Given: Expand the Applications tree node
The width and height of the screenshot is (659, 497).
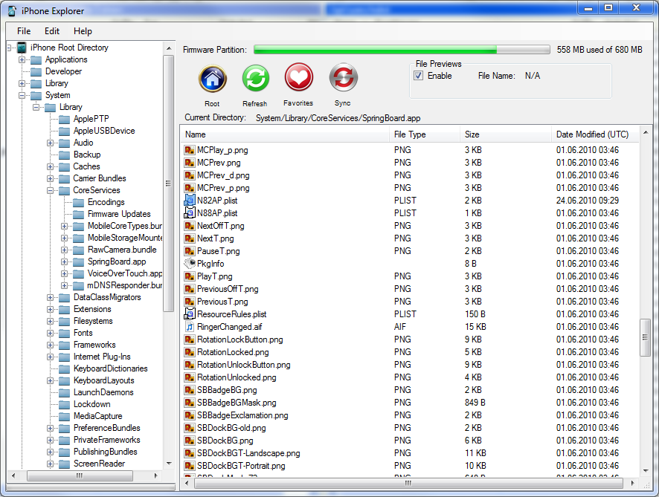Looking at the screenshot, I should [22, 59].
